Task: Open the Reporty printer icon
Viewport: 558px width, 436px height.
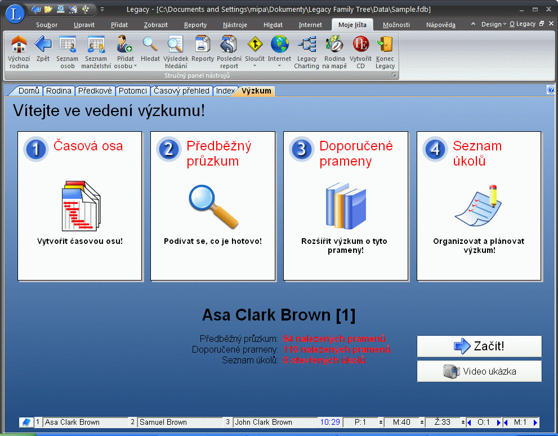Action: tap(203, 44)
